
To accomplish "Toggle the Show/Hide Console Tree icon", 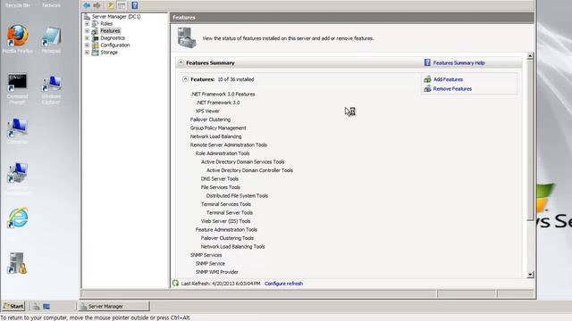I will pos(122,5).
